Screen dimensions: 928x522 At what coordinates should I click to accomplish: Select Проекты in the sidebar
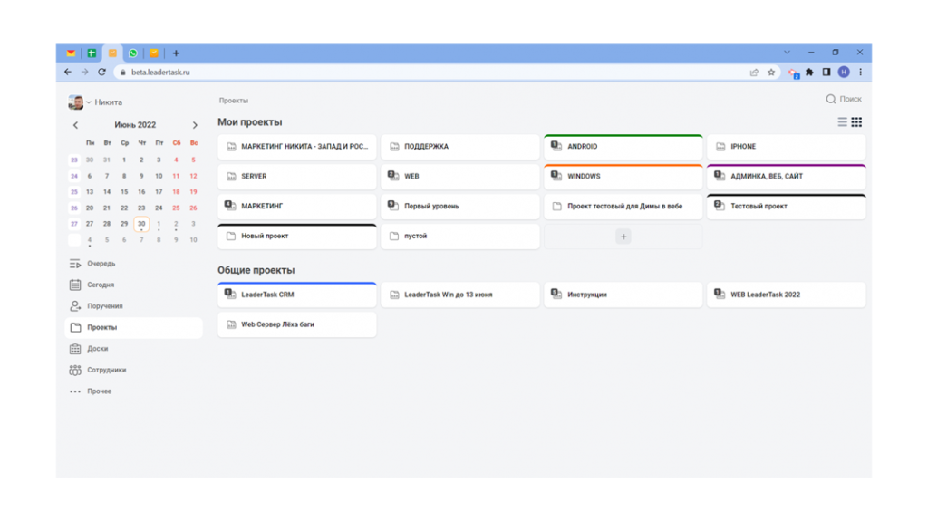(x=101, y=327)
